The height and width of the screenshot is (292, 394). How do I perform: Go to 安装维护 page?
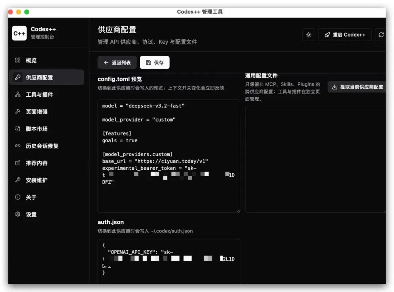(x=46, y=180)
